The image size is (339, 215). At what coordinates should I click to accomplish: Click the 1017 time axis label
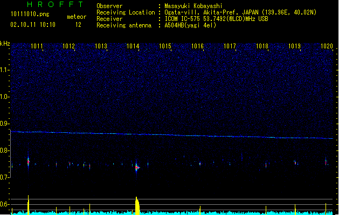[x=230, y=46]
